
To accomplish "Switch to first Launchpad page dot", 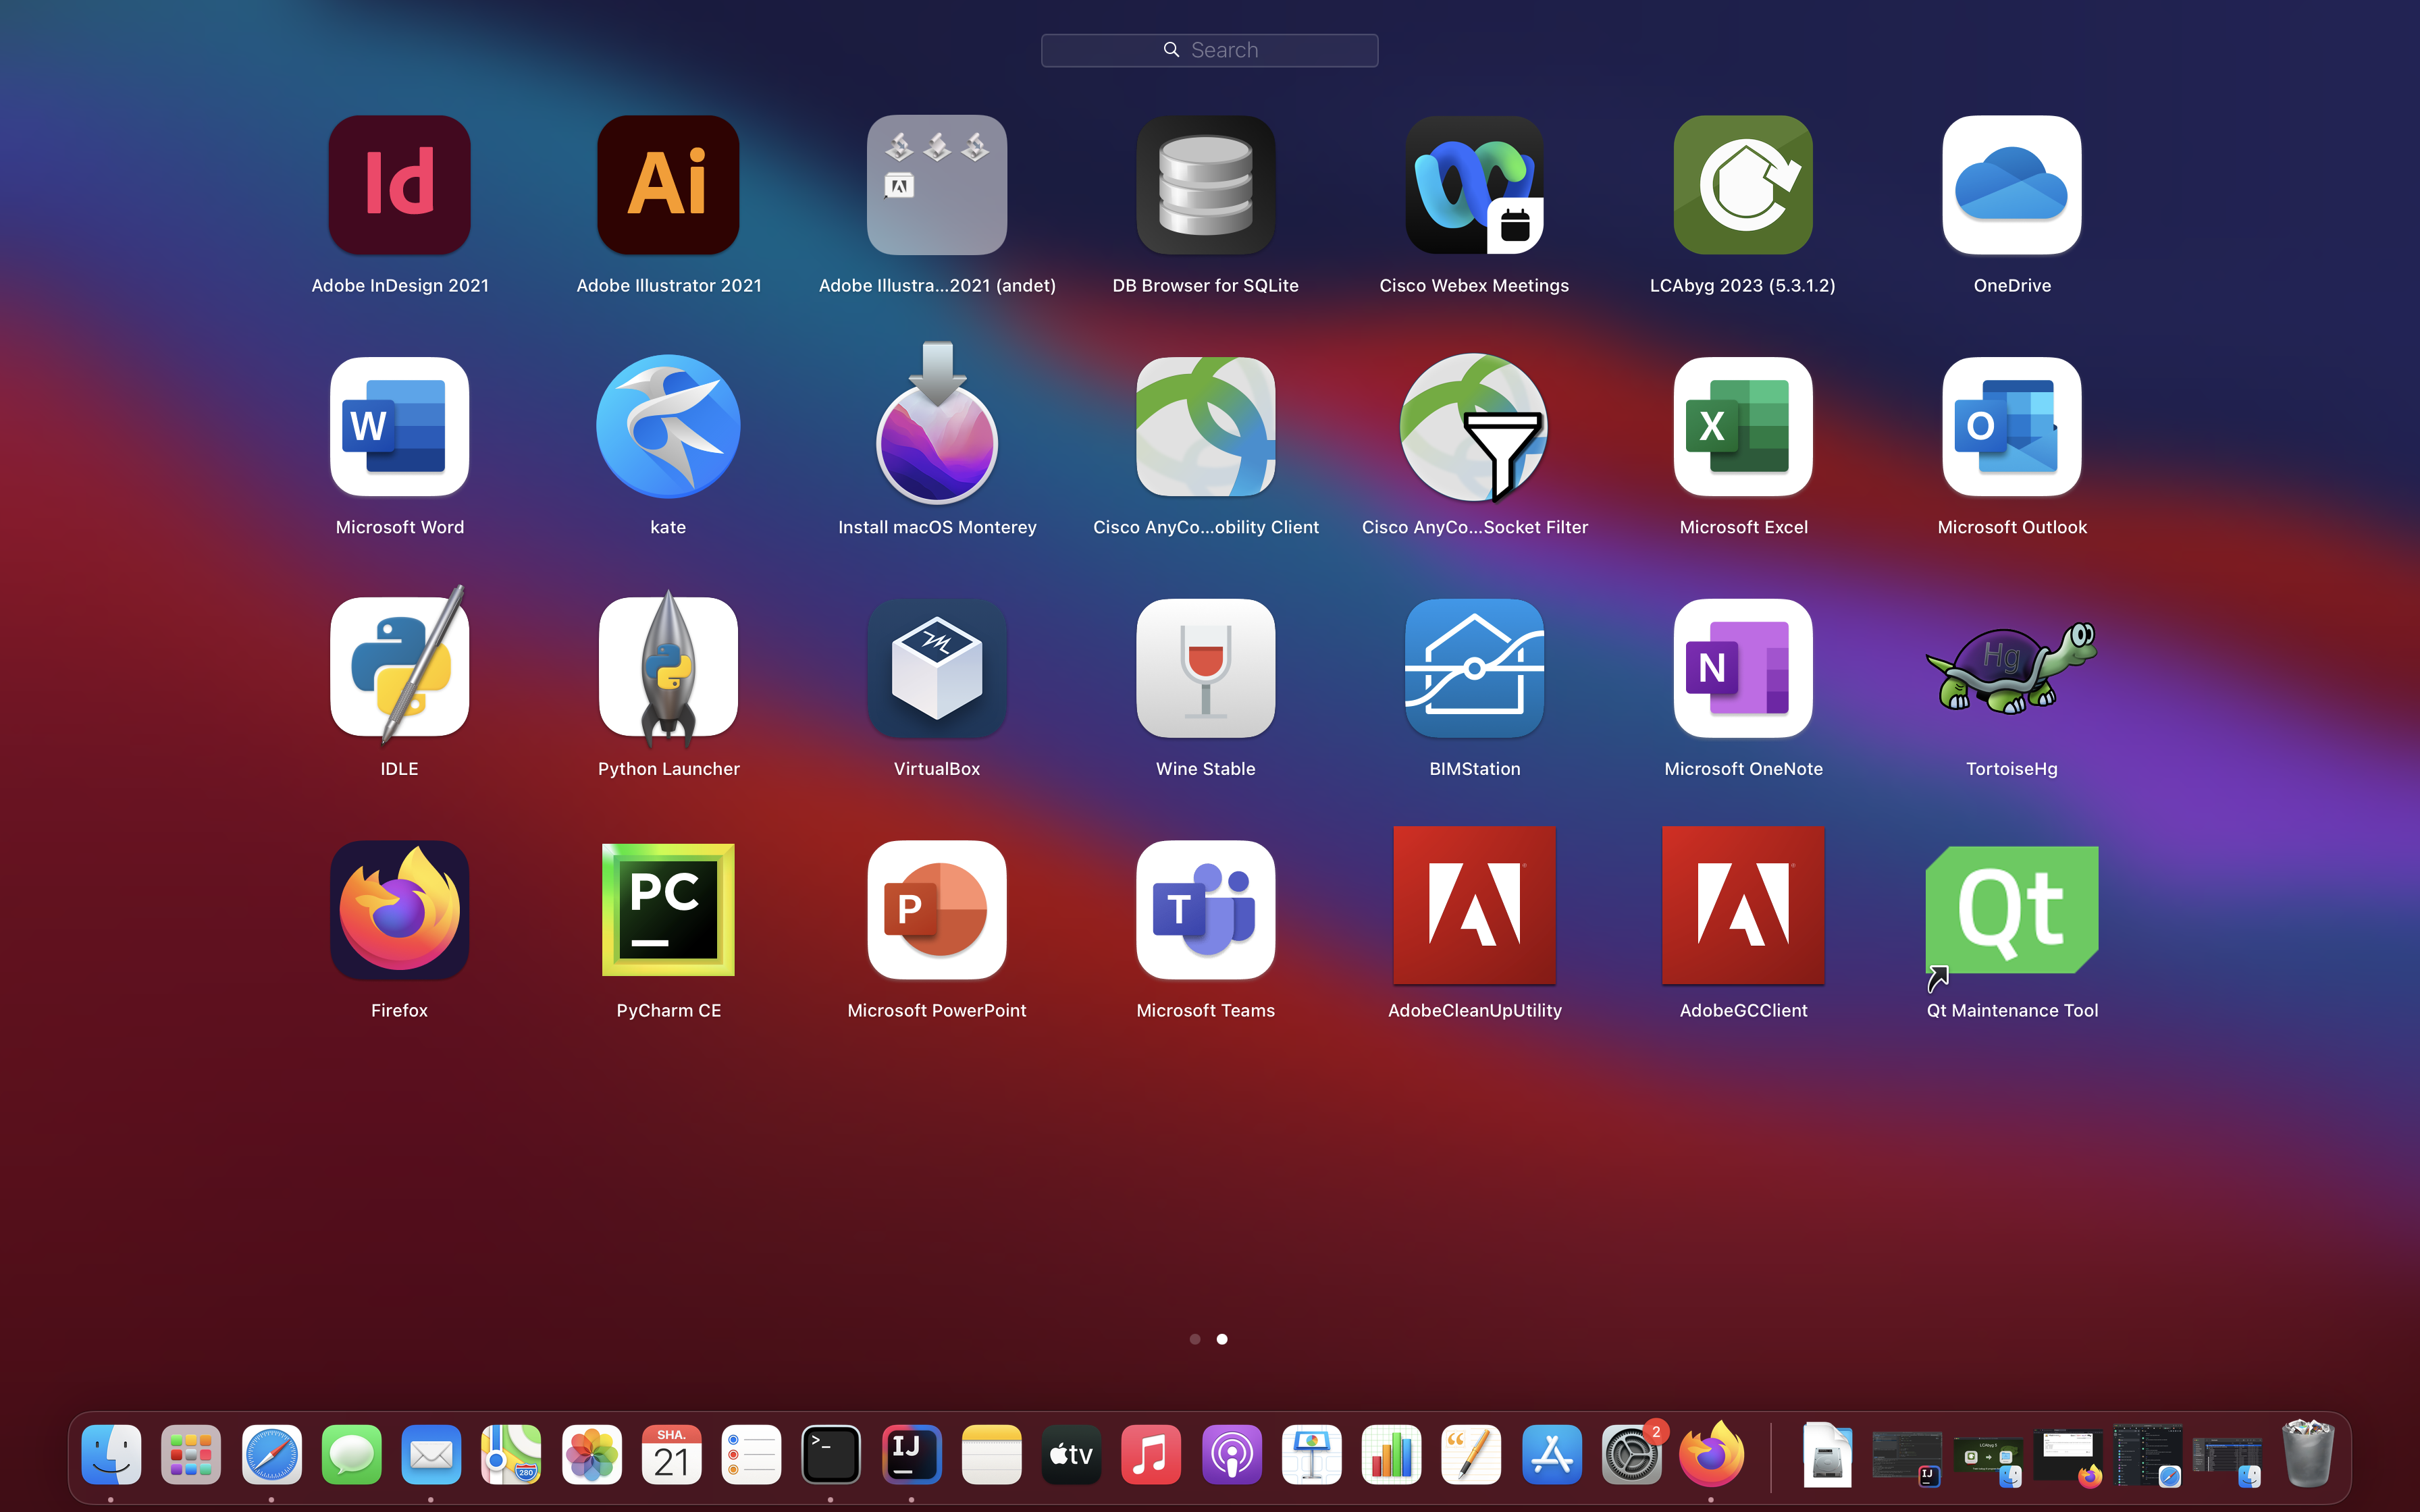I will pos(1194,1339).
